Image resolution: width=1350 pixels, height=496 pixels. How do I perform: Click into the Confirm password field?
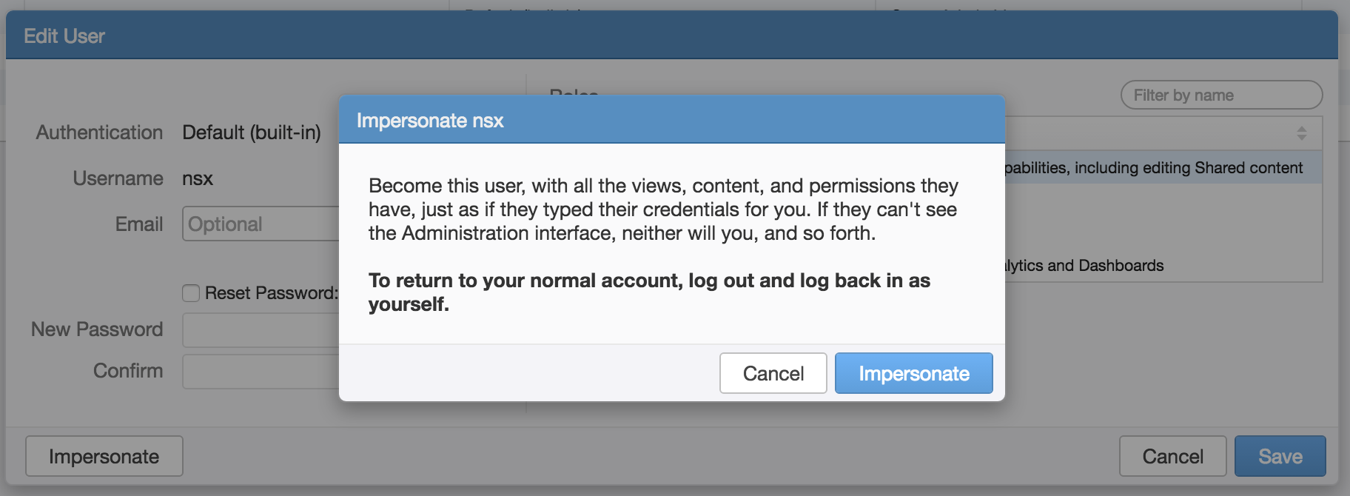coord(261,372)
